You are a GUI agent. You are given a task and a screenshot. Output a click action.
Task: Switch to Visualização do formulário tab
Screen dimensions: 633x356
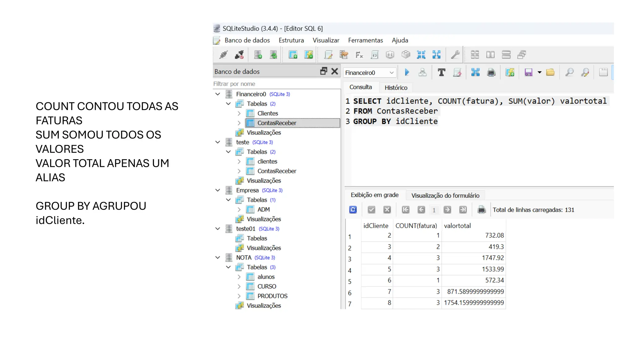445,195
